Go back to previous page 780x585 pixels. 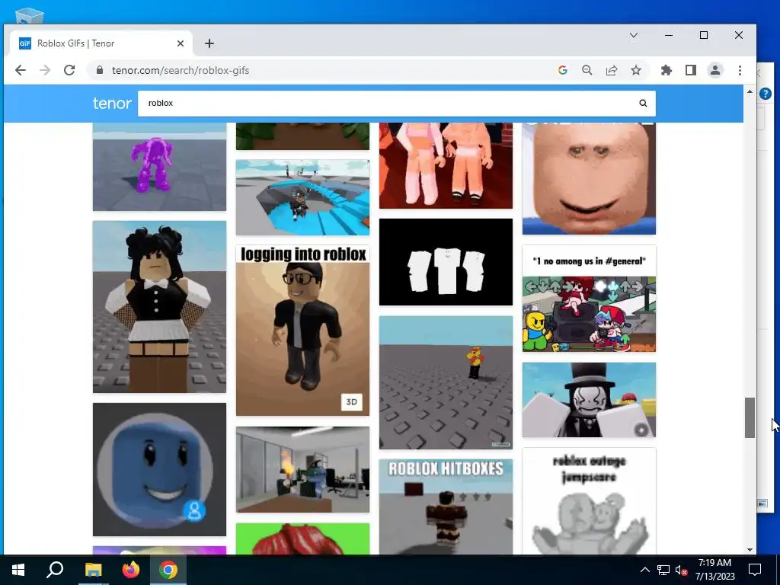(x=21, y=70)
